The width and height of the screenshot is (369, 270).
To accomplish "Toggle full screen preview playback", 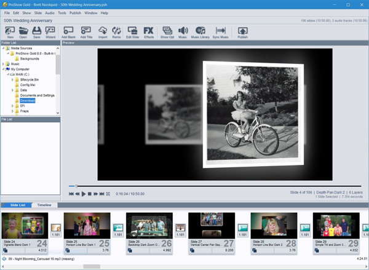I will (x=108, y=194).
